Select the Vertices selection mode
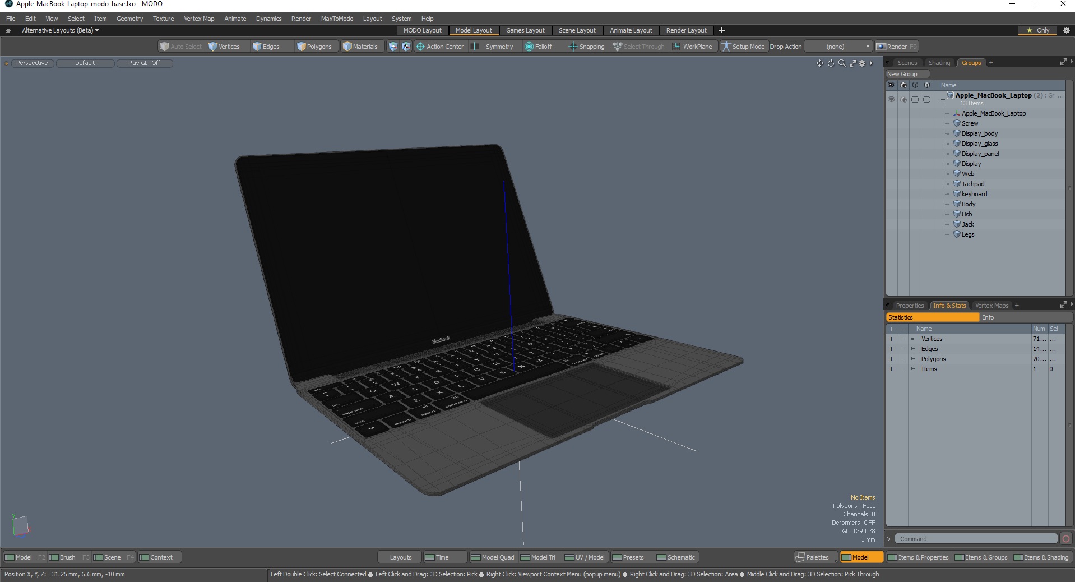 coord(224,47)
